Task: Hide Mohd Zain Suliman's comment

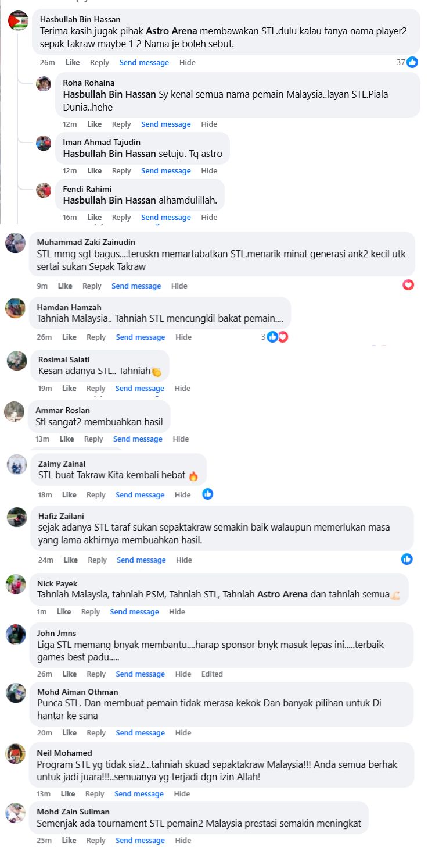Action: coord(183,840)
